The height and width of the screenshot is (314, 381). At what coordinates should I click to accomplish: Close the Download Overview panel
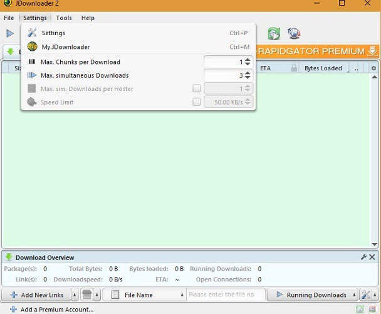pos(372,257)
